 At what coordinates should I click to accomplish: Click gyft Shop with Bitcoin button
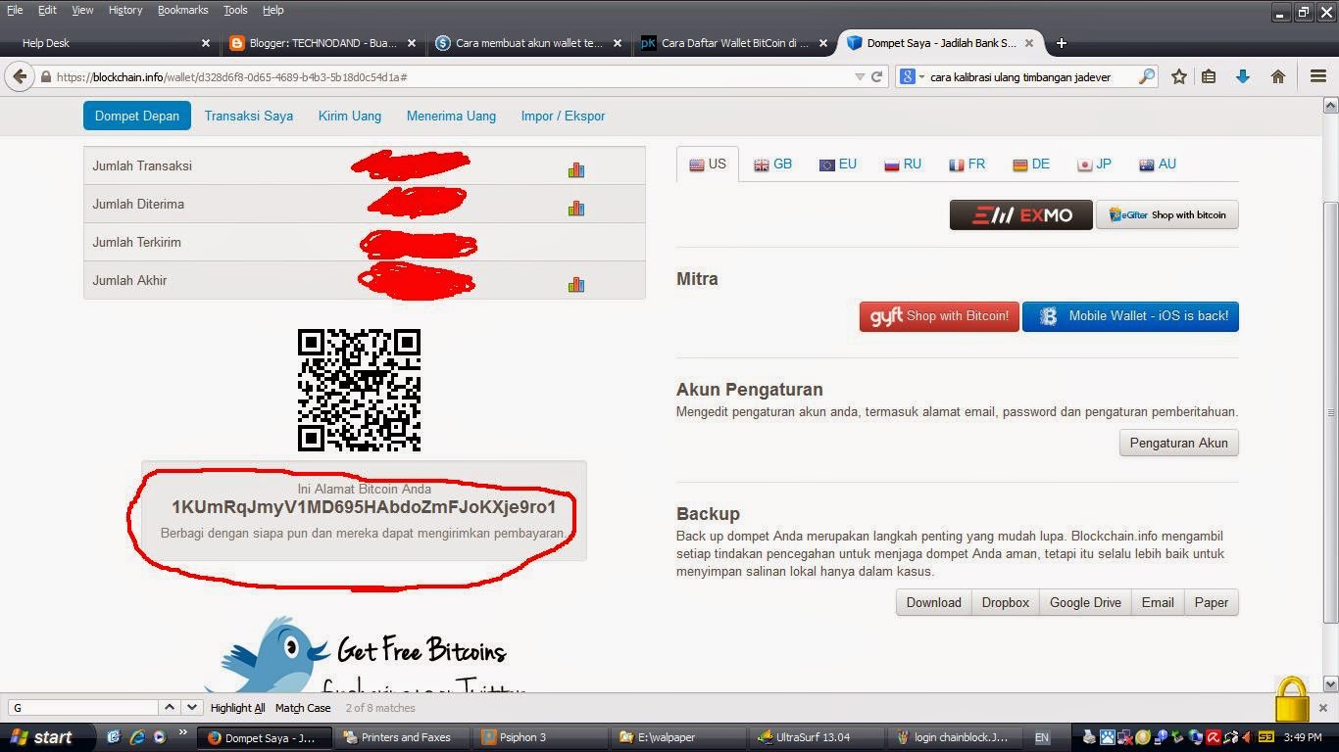(939, 316)
